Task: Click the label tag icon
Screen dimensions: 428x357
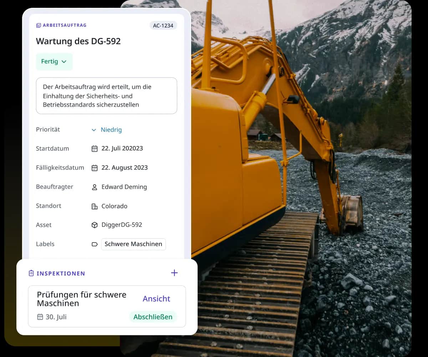Action: (x=95, y=244)
